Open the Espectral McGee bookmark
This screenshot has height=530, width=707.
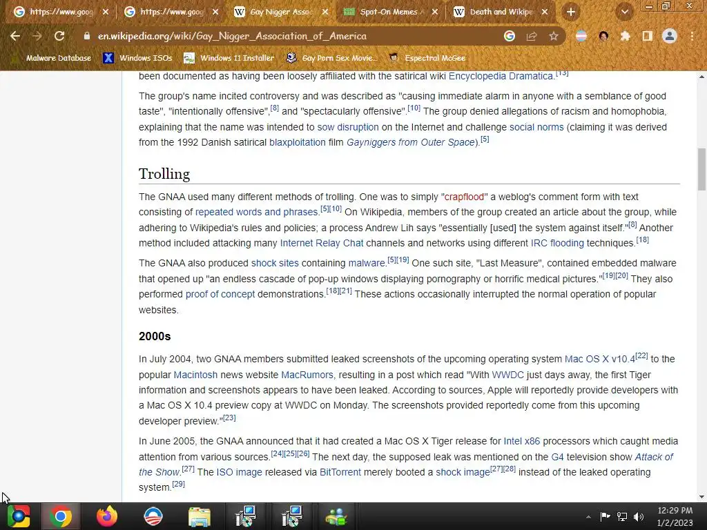(x=427, y=58)
